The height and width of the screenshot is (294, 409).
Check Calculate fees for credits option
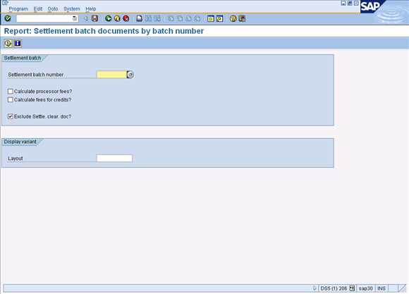pos(11,99)
